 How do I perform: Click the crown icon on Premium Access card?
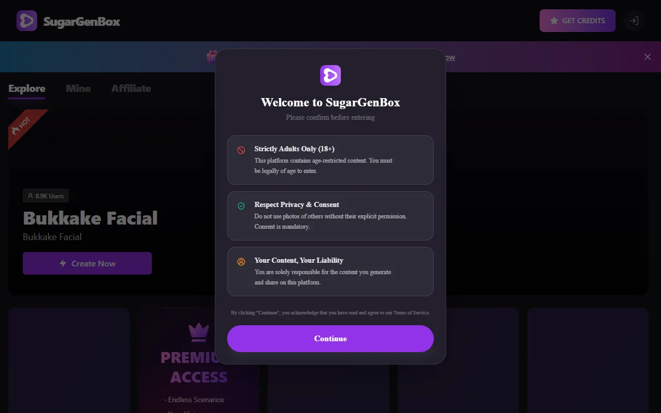coord(199,332)
